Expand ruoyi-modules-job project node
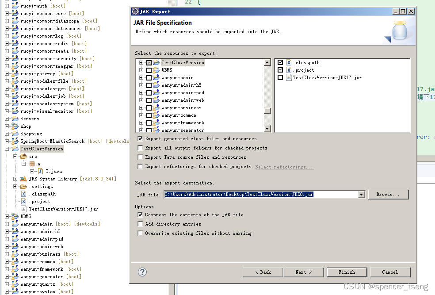The image size is (435, 295). coord(7,96)
